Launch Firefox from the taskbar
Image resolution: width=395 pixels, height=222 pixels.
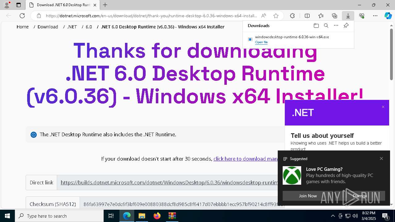[157, 216]
